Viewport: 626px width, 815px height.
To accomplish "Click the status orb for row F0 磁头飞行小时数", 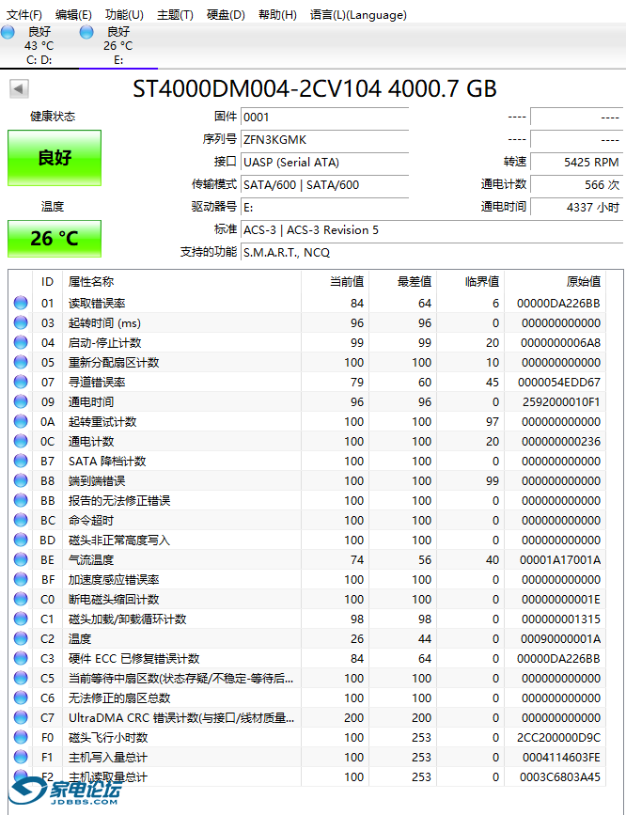I will [21, 738].
